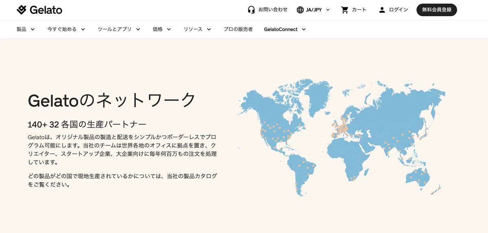Click the Gelato logo in the header
Screen dimensions: 488x233
pyautogui.click(x=39, y=10)
